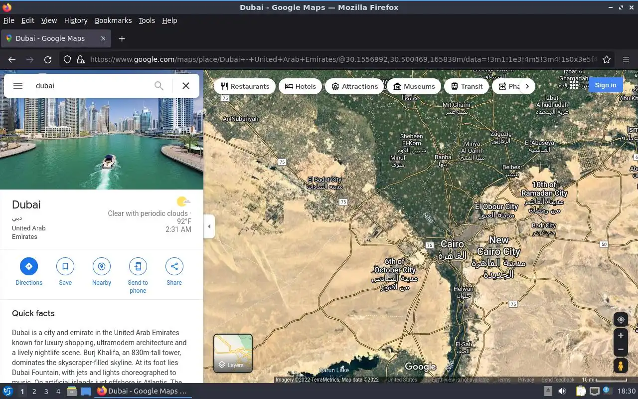Filter map by Museums

(414, 86)
